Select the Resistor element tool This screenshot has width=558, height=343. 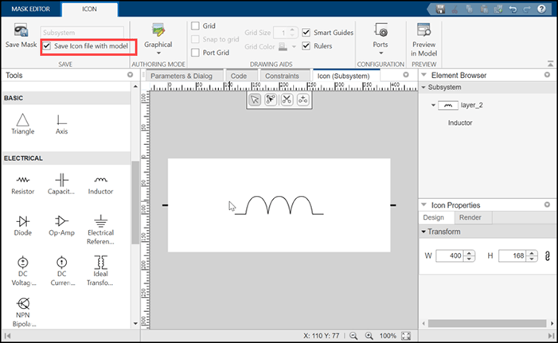click(x=23, y=185)
